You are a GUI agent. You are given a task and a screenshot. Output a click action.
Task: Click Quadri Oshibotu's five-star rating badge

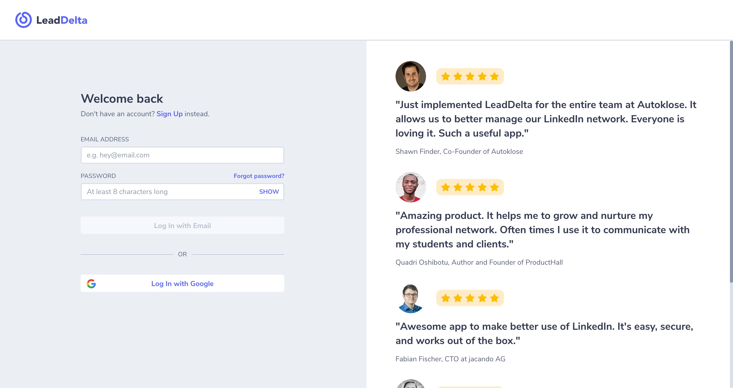[x=470, y=187]
